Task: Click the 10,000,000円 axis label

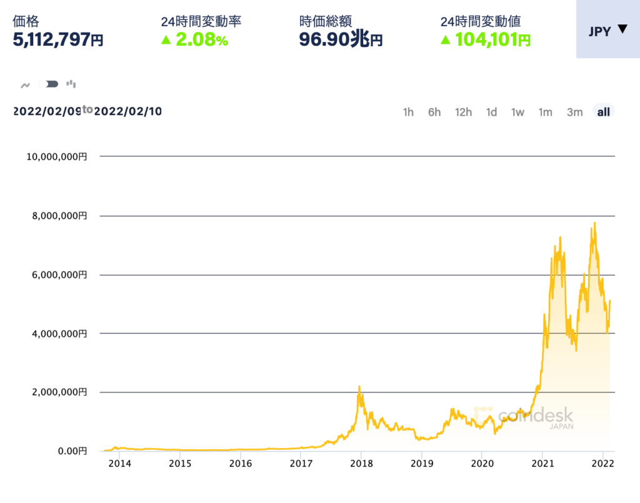Action: click(x=57, y=157)
